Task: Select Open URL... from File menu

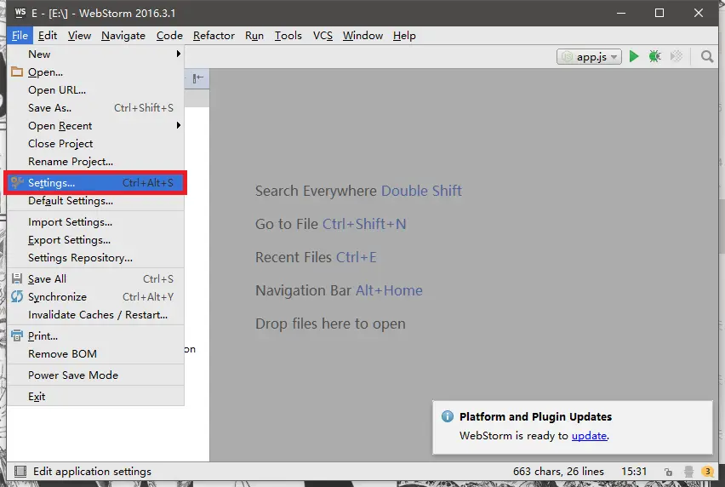Action: click(95, 90)
